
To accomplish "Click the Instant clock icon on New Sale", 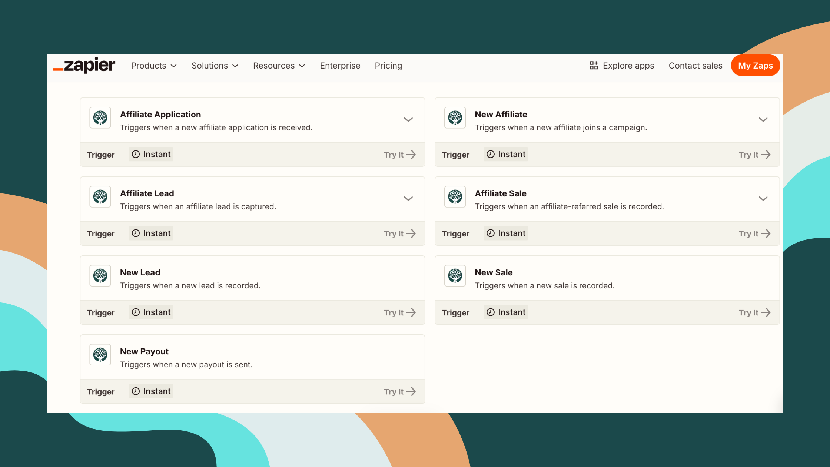I will tap(491, 312).
